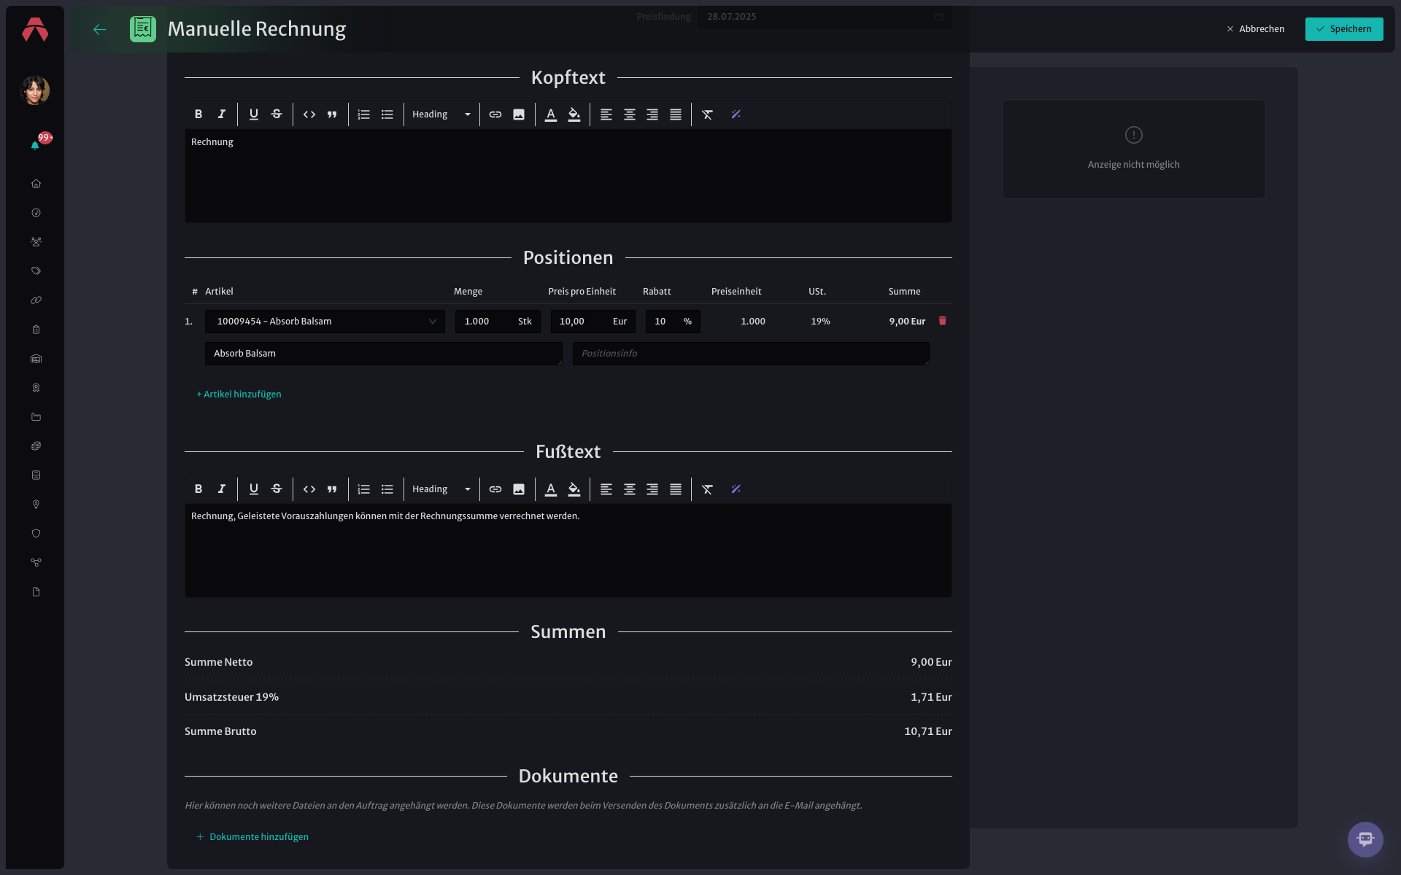
Task: Delete position 1 with trash icon
Action: point(942,321)
